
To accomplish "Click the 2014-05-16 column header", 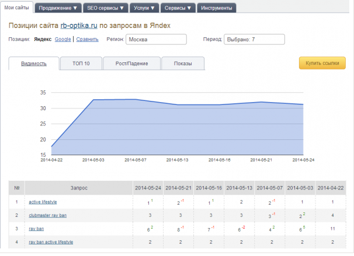I will 209,188.
